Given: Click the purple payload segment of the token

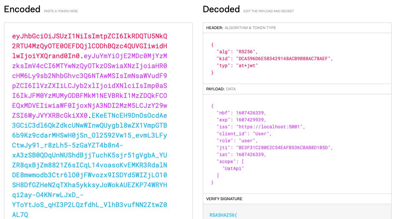Looking at the screenshot, I should [x=89, y=85].
